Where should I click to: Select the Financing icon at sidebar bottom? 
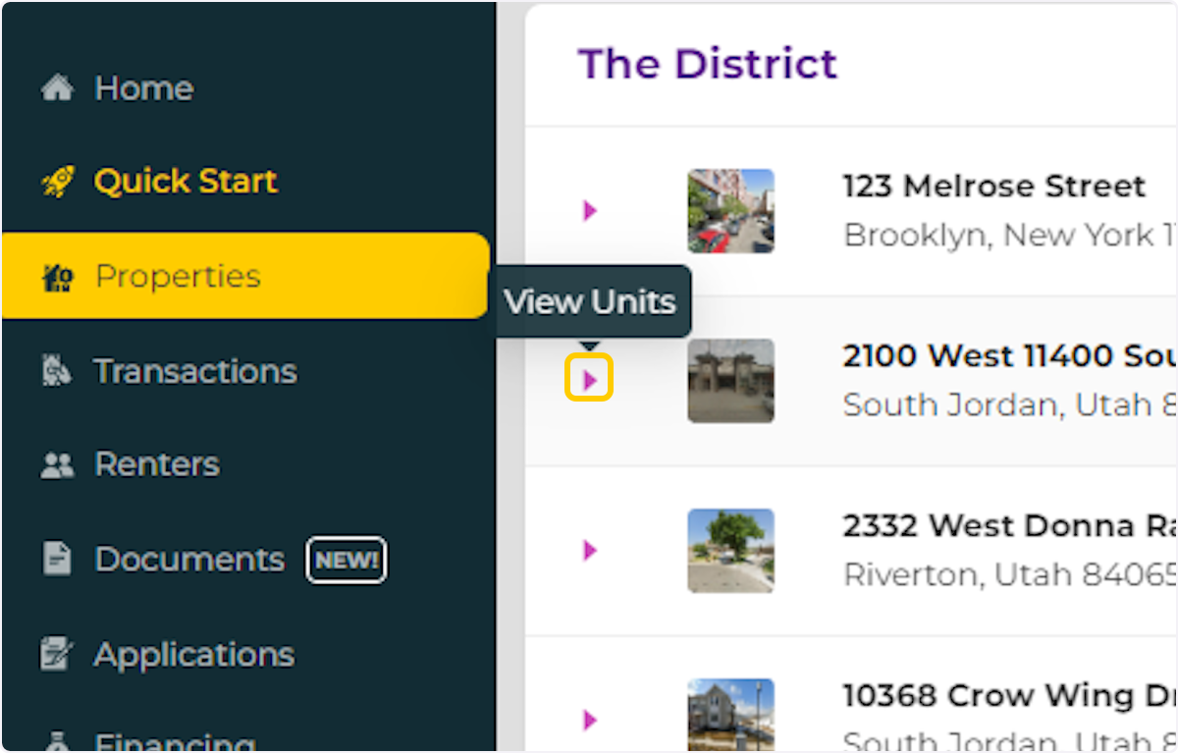[x=56, y=743]
